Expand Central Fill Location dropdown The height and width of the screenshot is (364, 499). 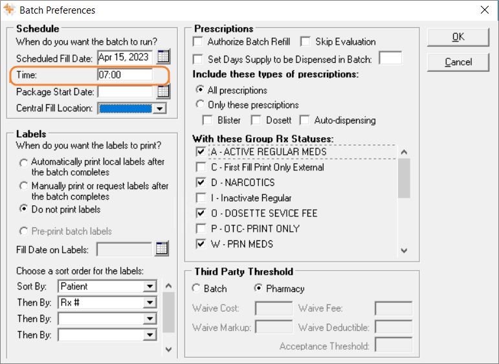(159, 109)
